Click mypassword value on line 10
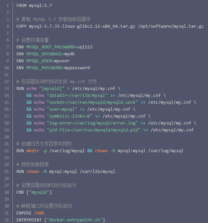 77,68
